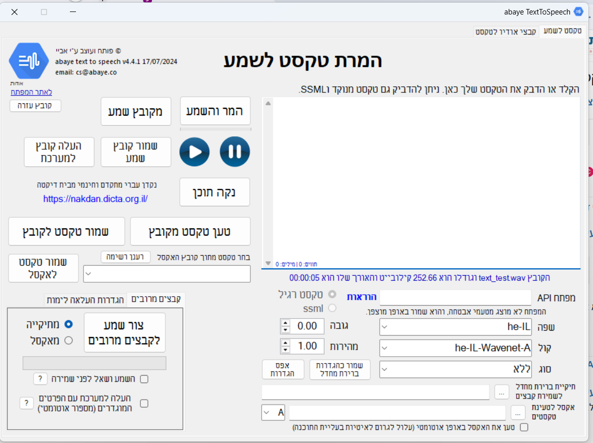Select the מאקסל radio option
The height and width of the screenshot is (443, 593).
point(68,341)
